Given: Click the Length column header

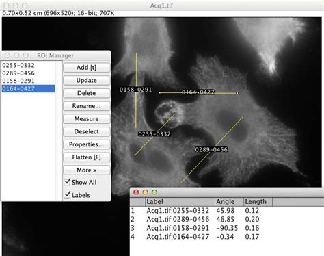Looking at the screenshot, I should coord(258,202).
